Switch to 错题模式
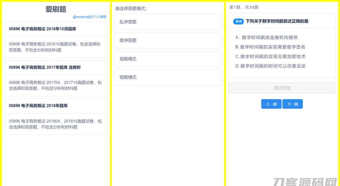The height and width of the screenshot is (186, 340). click(168, 77)
